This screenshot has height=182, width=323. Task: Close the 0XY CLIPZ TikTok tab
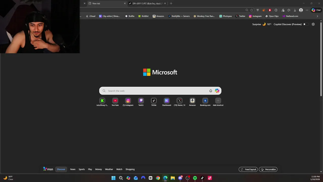165,4
